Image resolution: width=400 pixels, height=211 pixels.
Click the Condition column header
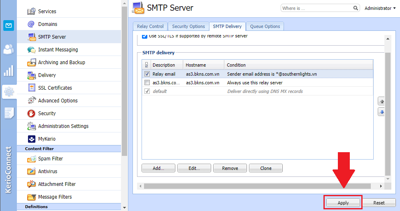[236, 65]
